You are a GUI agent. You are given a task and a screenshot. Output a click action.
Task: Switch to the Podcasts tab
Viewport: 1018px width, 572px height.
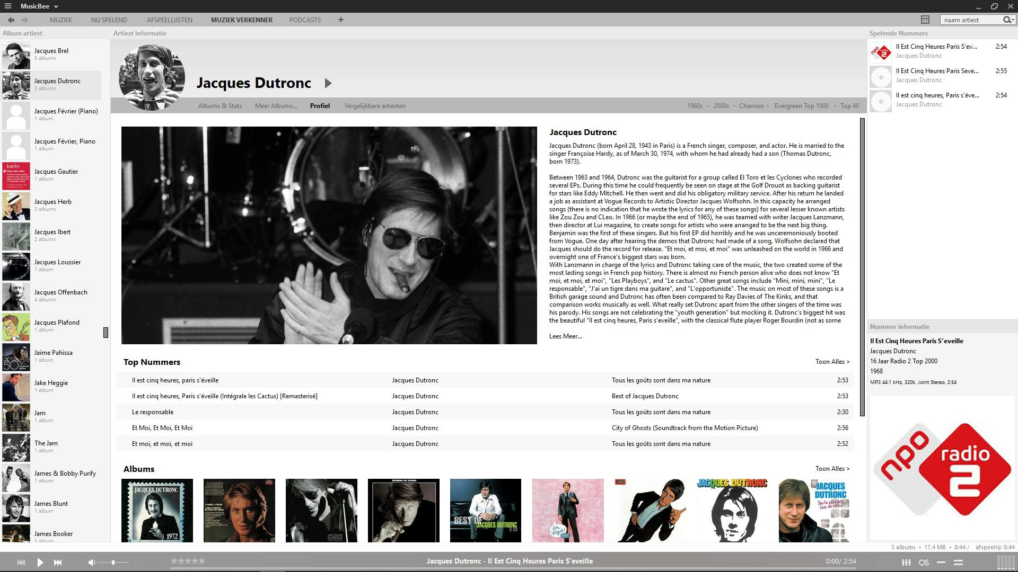click(305, 20)
